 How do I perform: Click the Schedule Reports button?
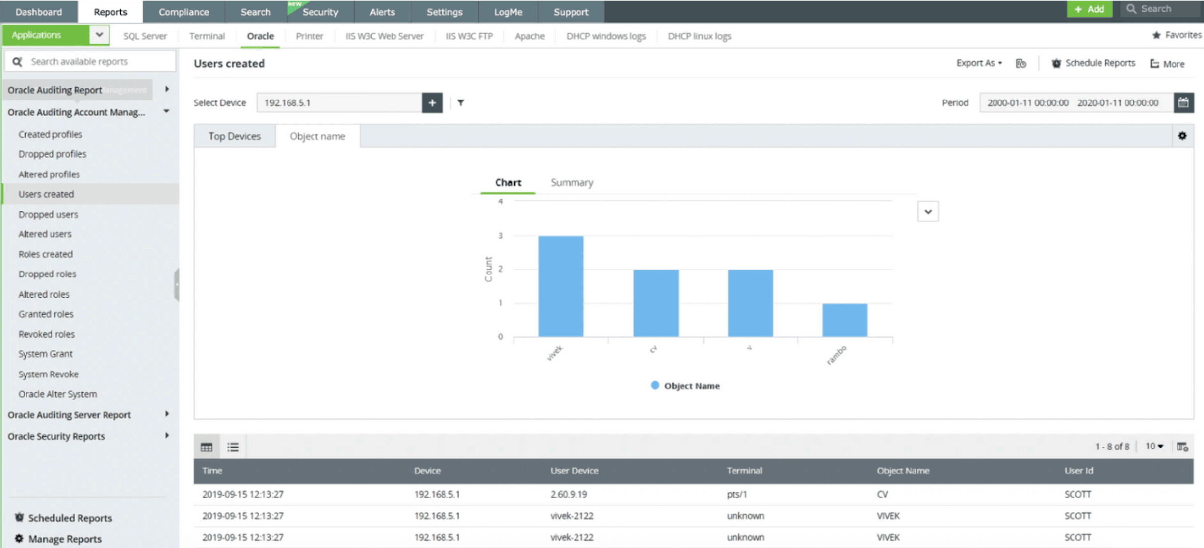pos(1093,63)
